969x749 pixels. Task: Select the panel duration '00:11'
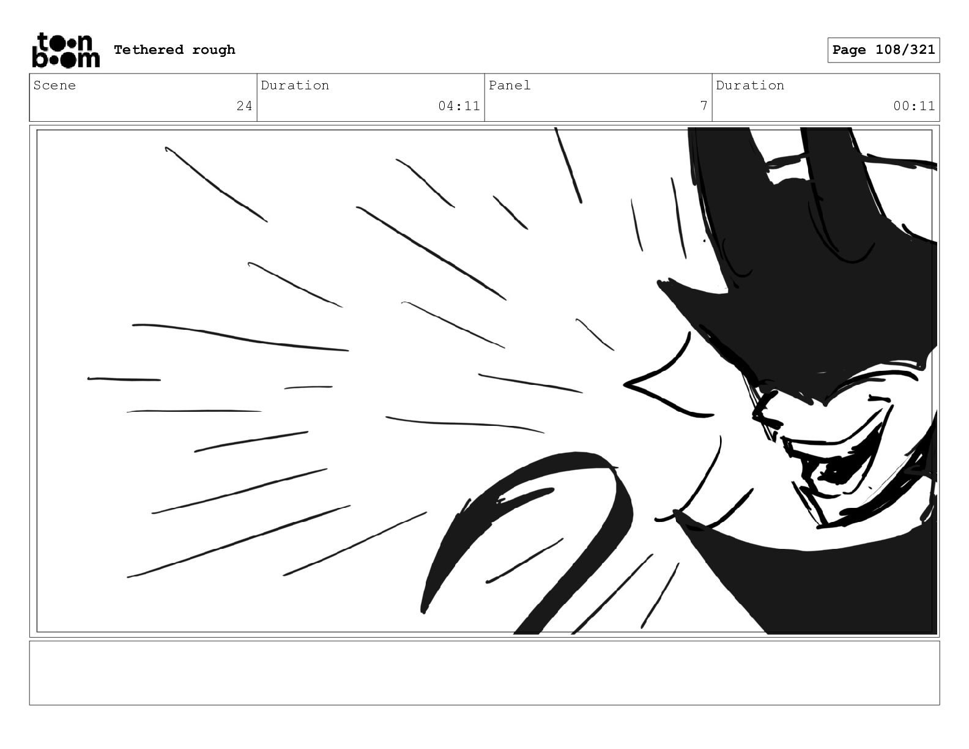[x=914, y=106]
